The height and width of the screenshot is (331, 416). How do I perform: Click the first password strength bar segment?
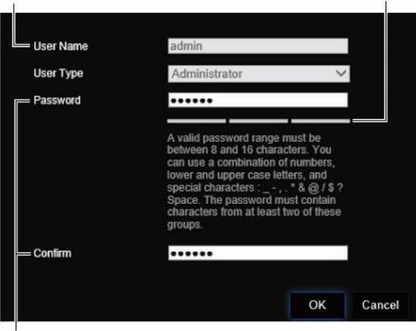click(196, 121)
